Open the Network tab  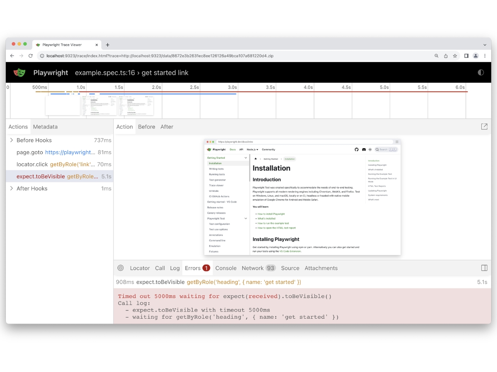(258, 268)
